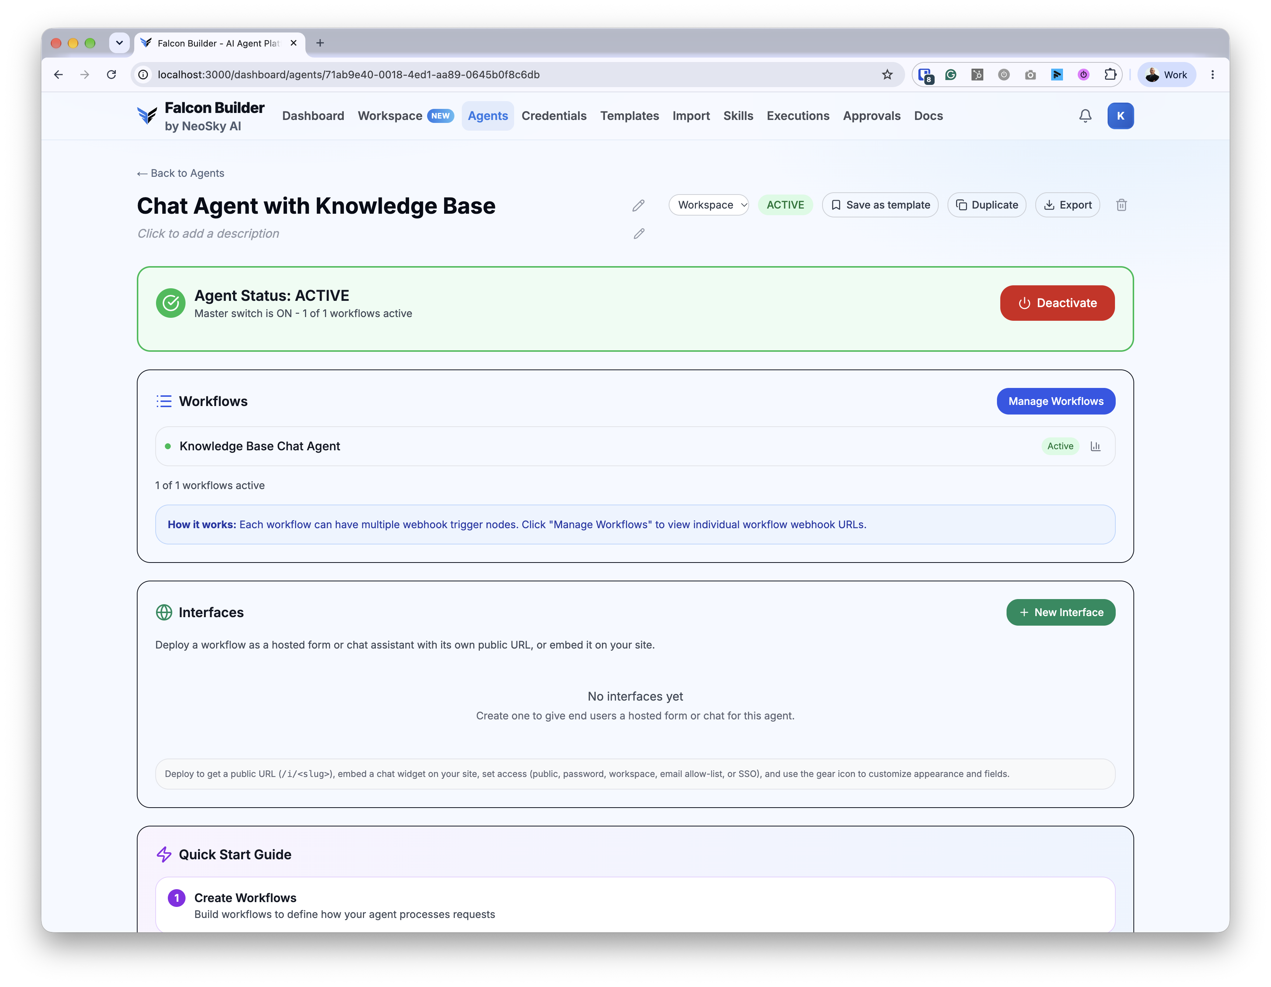
Task: Select the Knowledge Base Chat Agent workflow row
Action: 635,446
